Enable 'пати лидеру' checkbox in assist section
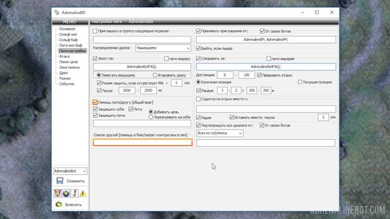This screenshot has height=219, width=390. tap(166, 58)
